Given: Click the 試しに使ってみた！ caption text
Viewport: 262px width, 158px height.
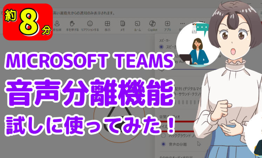Looking at the screenshot, I should coord(89,124).
